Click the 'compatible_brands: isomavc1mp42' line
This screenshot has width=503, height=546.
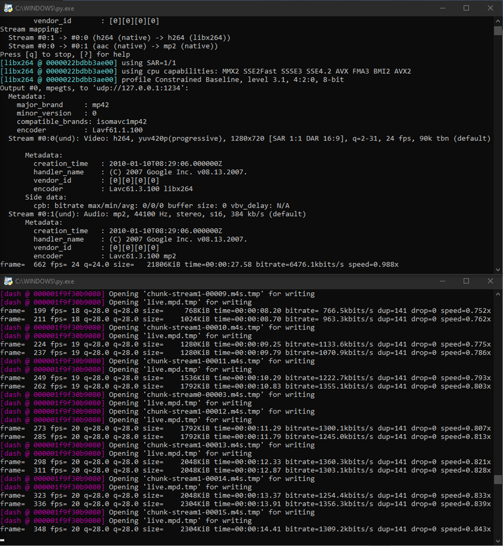click(x=82, y=121)
